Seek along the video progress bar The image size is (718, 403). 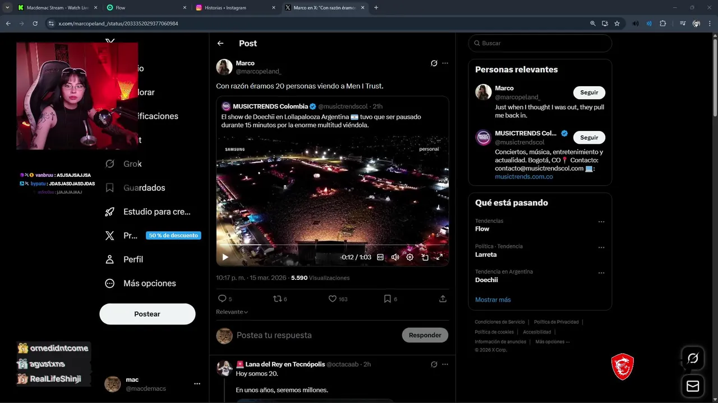[333, 245]
